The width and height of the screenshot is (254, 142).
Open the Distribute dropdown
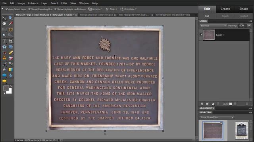tap(129, 9)
